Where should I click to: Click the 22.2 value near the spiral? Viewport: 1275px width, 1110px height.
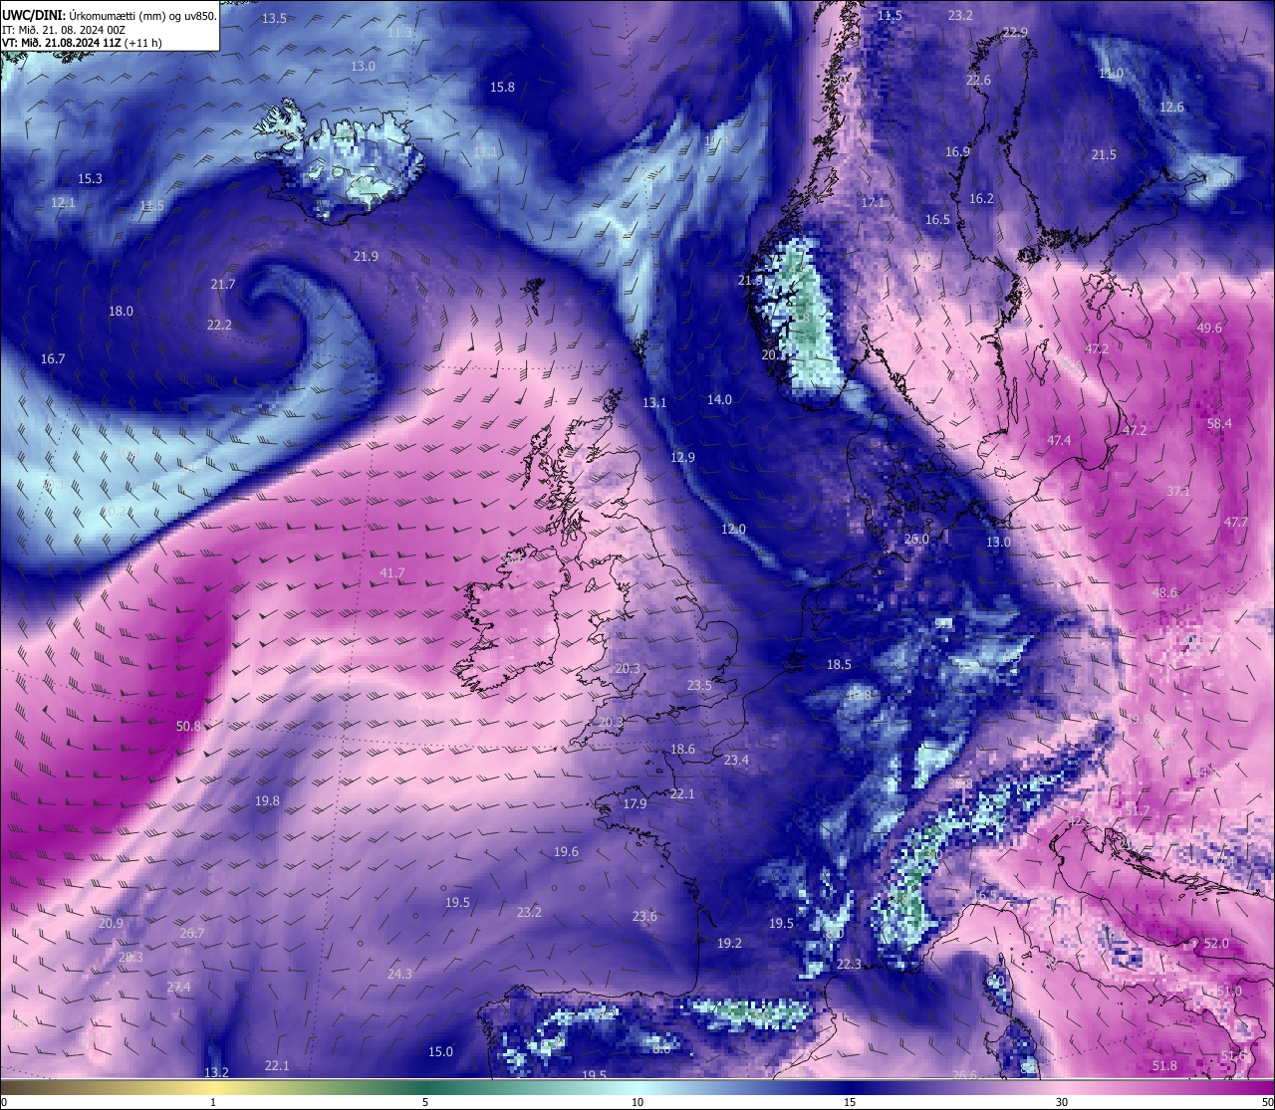[x=219, y=326]
